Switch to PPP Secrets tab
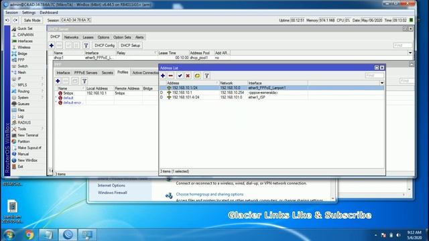The image size is (429, 241). coord(107,73)
